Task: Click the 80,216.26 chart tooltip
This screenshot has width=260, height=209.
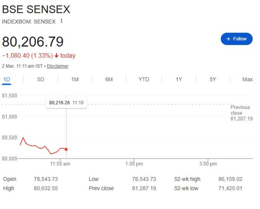Action: [x=66, y=102]
